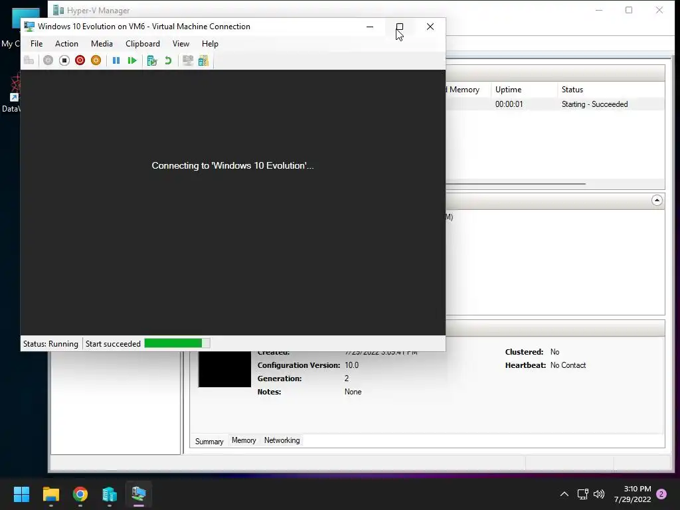Click the green start progress bar
Screen dimensions: 680x510
point(177,343)
